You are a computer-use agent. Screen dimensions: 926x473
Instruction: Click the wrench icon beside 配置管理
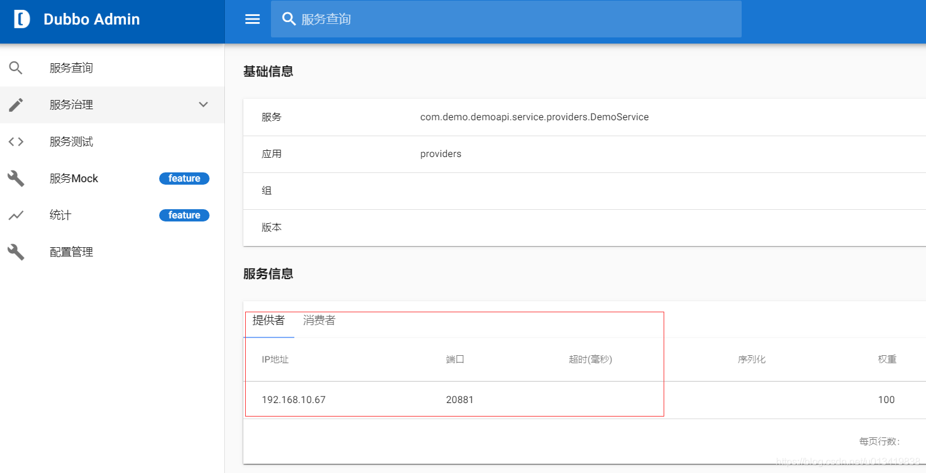click(x=16, y=252)
